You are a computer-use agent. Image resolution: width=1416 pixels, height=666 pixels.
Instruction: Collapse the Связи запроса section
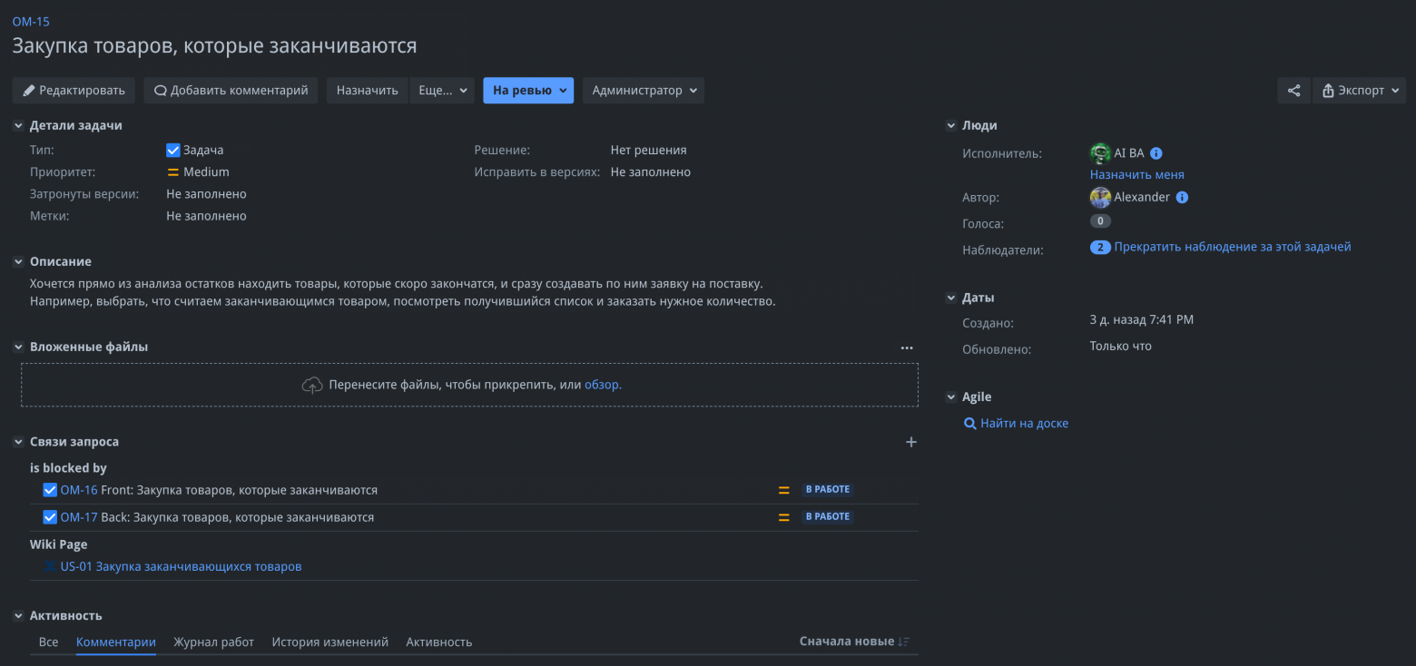(18, 442)
